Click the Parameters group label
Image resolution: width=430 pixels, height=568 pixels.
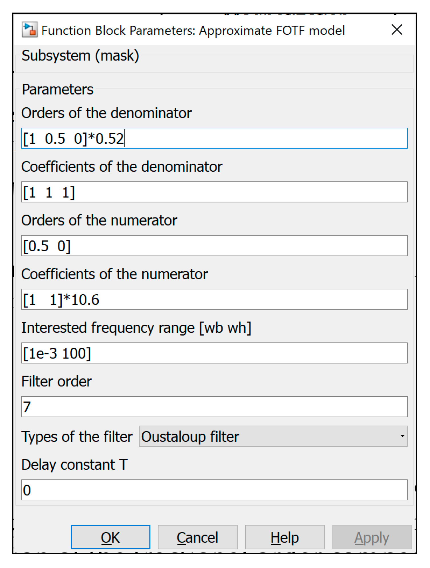58,89
